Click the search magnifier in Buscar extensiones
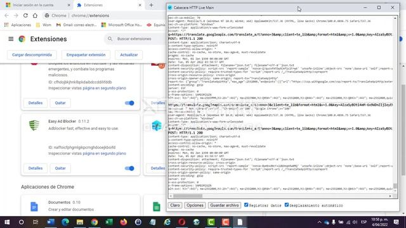This screenshot has height=228, width=406. point(110,39)
